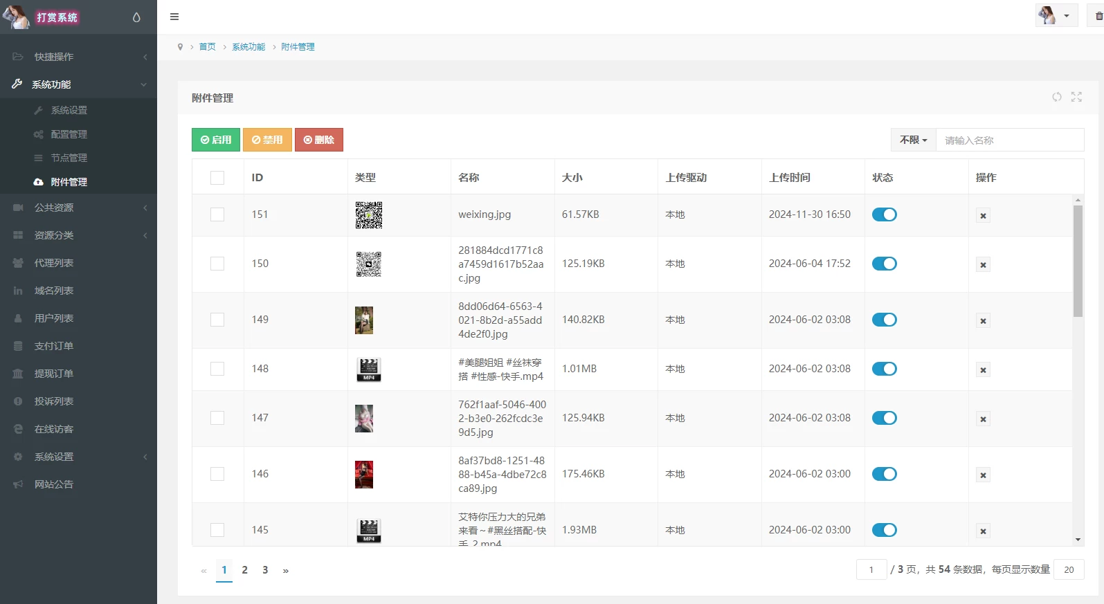Image resolution: width=1104 pixels, height=604 pixels.
Task: Remove attachment 146 with its x icon
Action: pos(983,475)
